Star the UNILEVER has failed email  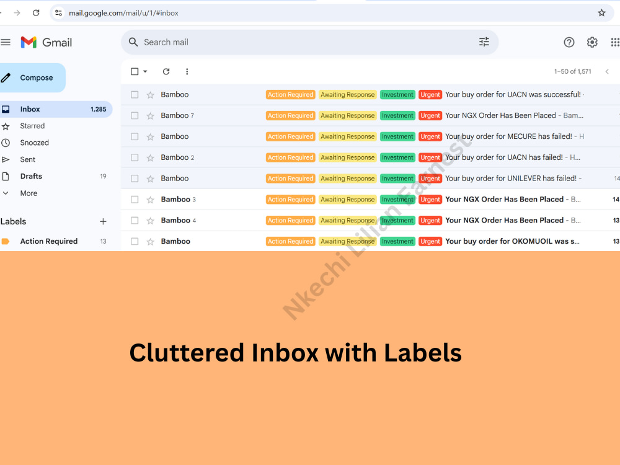pos(150,179)
